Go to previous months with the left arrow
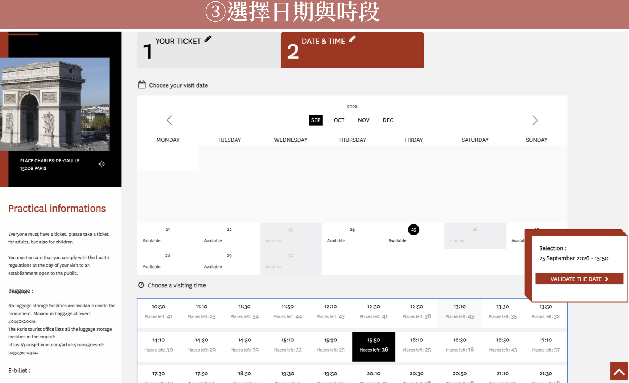This screenshot has height=383, width=629. click(x=169, y=120)
